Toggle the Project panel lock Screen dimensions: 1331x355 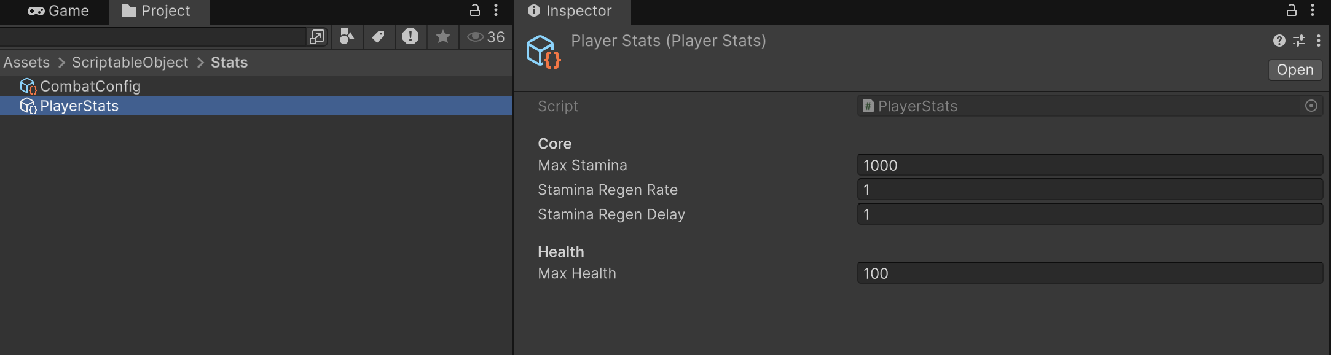tap(475, 10)
